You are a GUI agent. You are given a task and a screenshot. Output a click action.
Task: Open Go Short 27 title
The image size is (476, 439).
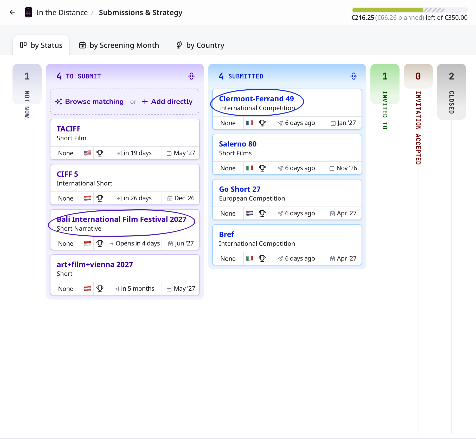coord(240,189)
